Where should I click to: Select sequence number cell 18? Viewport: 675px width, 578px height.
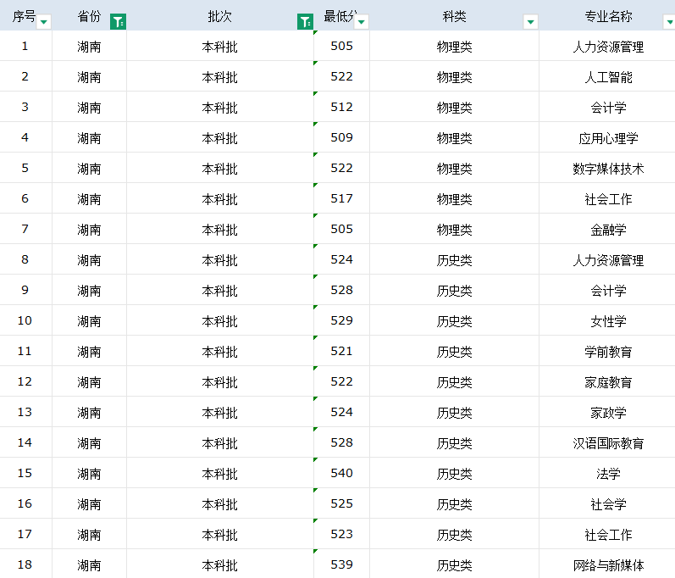(x=25, y=564)
